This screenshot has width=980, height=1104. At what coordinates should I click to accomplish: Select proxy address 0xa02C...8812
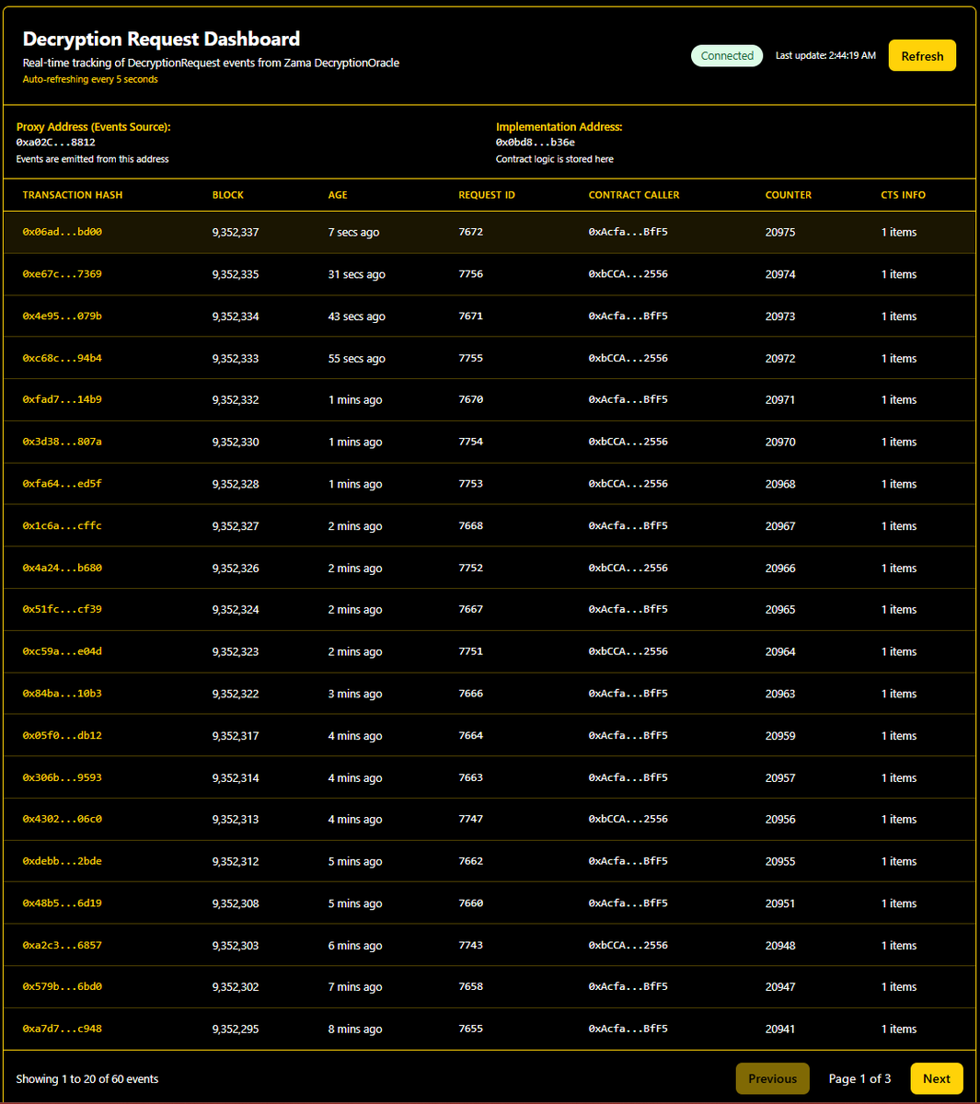[56, 143]
